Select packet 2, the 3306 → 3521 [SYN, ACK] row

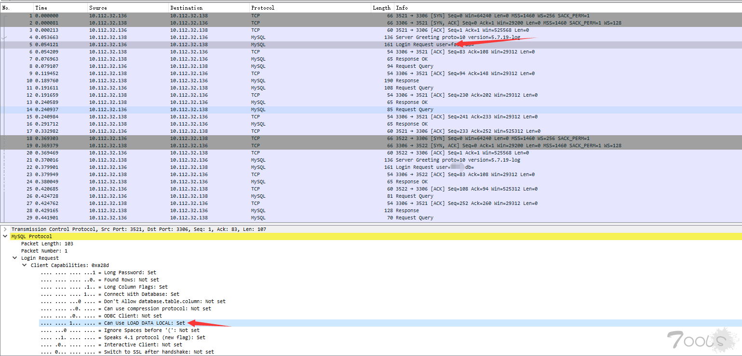371,23
